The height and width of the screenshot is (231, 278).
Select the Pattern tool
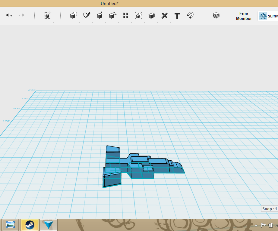125,15
